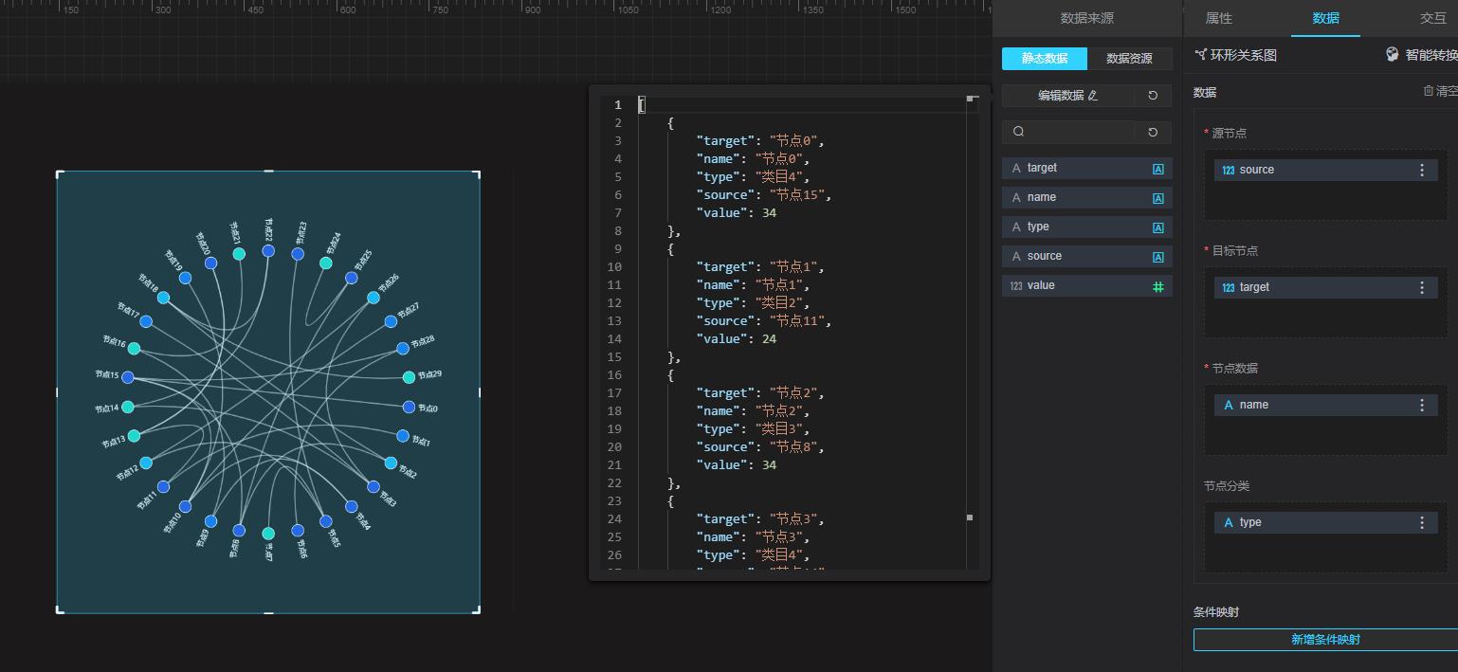The image size is (1458, 672).
Task: Select the name field in the data source list
Action: coord(1087,198)
